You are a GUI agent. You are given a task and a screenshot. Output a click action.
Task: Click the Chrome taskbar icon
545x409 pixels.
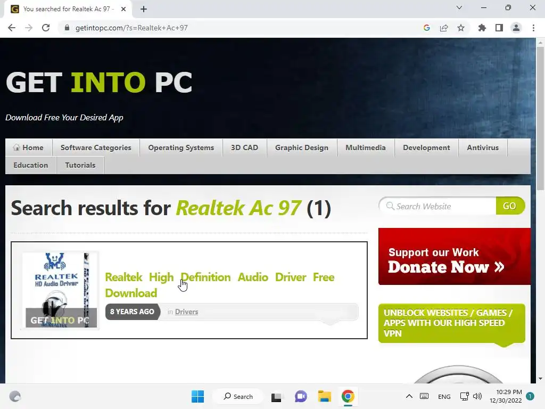click(x=348, y=396)
